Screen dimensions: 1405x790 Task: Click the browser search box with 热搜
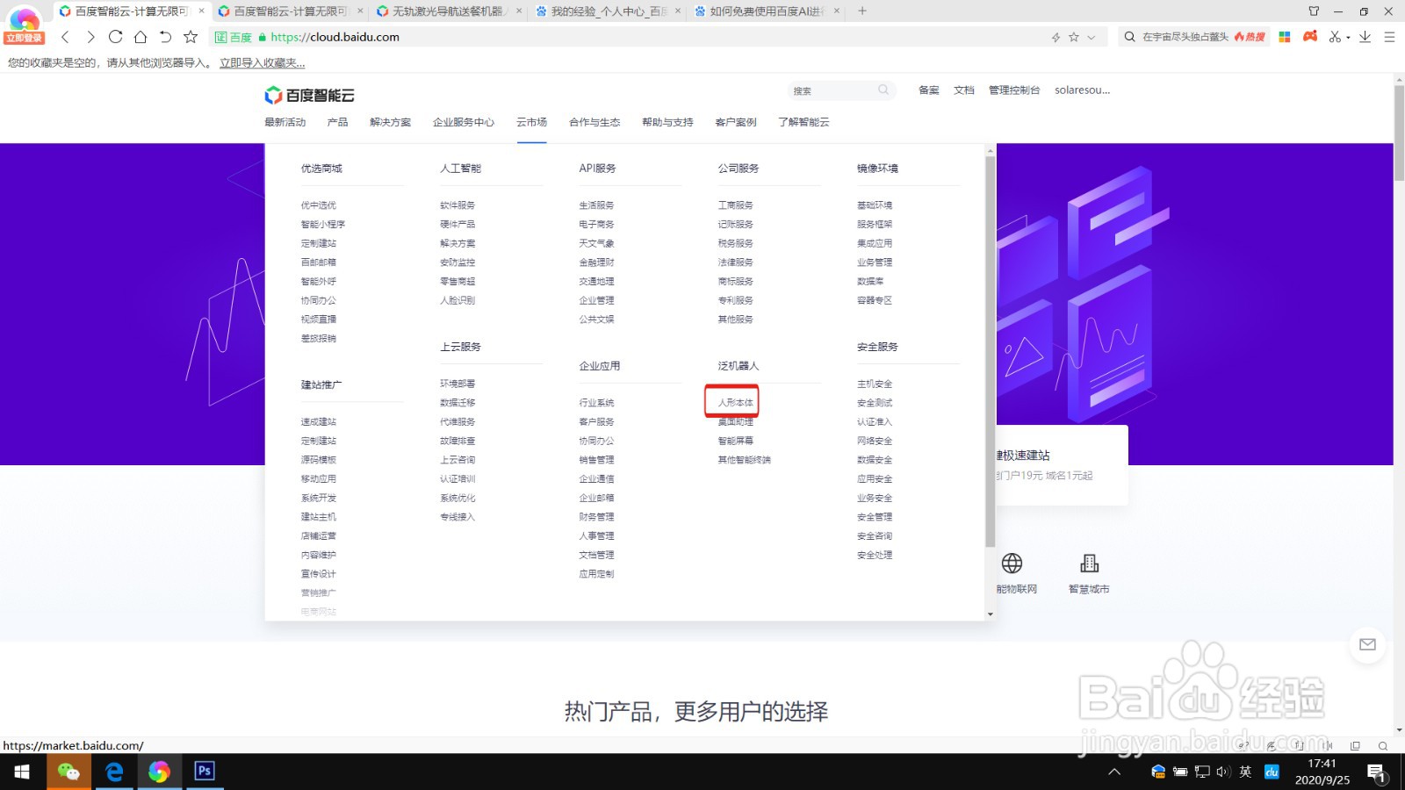point(1194,37)
